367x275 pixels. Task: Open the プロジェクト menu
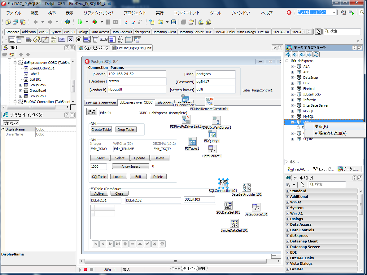click(135, 13)
